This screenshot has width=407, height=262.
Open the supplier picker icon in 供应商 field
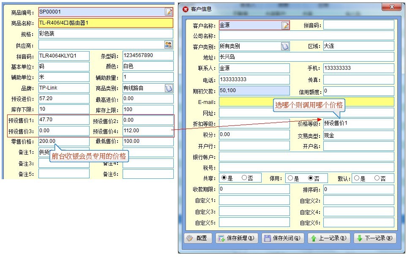(168, 45)
